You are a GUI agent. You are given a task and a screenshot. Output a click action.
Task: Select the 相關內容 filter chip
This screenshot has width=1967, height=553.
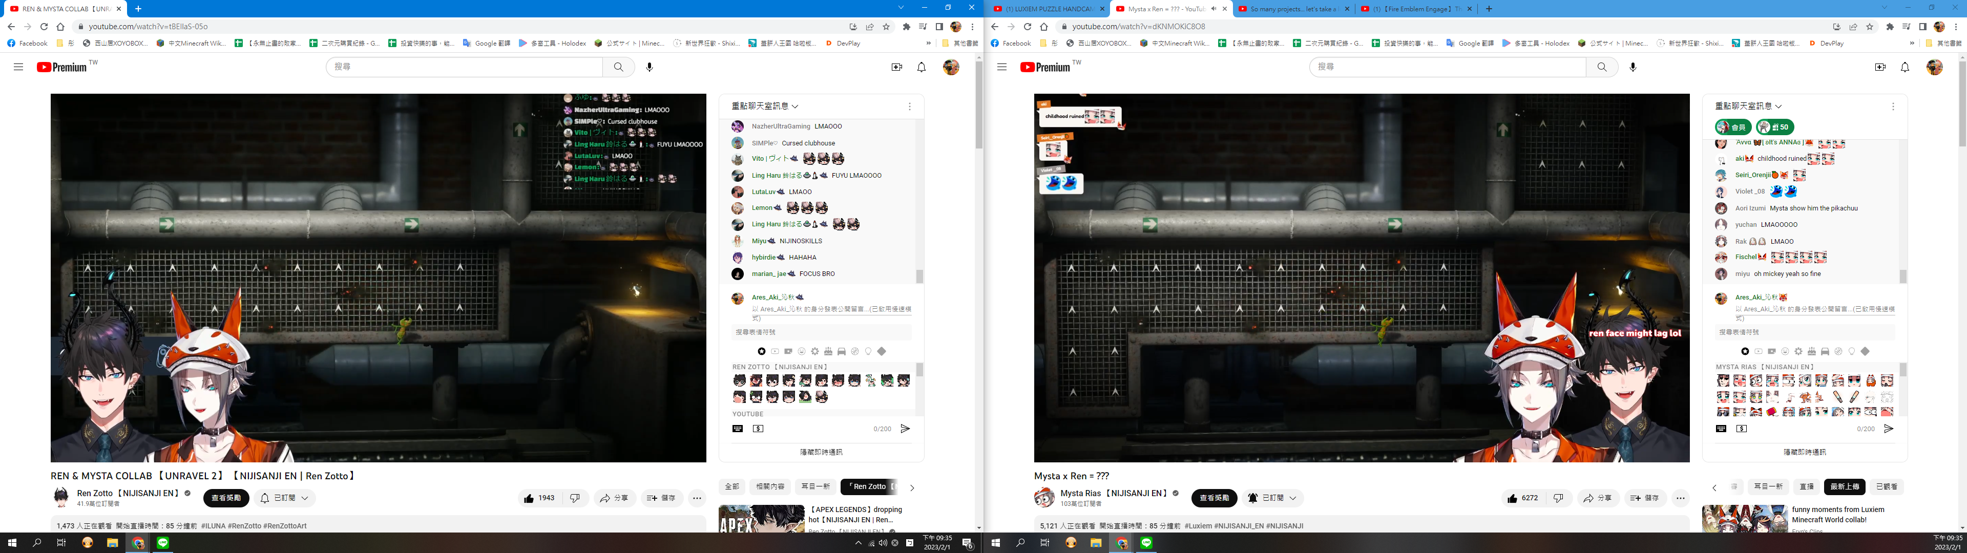770,486
